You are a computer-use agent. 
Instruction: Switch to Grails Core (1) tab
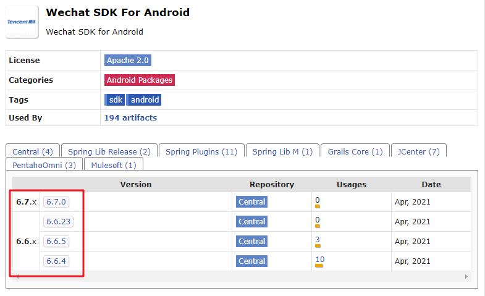coord(355,151)
